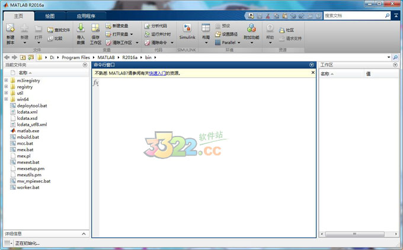The height and width of the screenshot is (250, 403).
Task: Expand the 详细信息 details panel
Action: (x=84, y=234)
